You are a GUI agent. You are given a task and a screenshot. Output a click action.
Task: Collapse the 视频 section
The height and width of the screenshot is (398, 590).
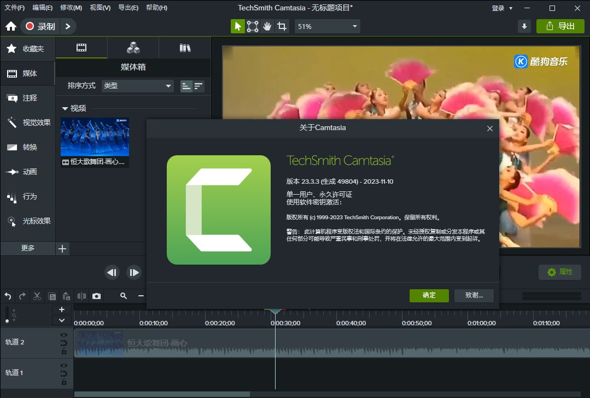[x=65, y=109]
